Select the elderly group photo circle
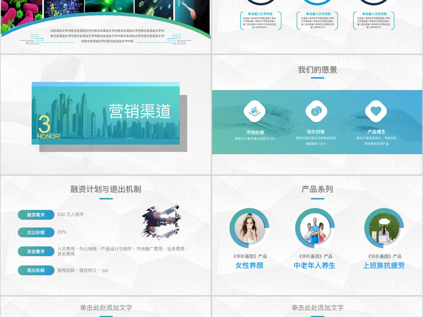Screen dimensions: 423x317 click(315, 228)
